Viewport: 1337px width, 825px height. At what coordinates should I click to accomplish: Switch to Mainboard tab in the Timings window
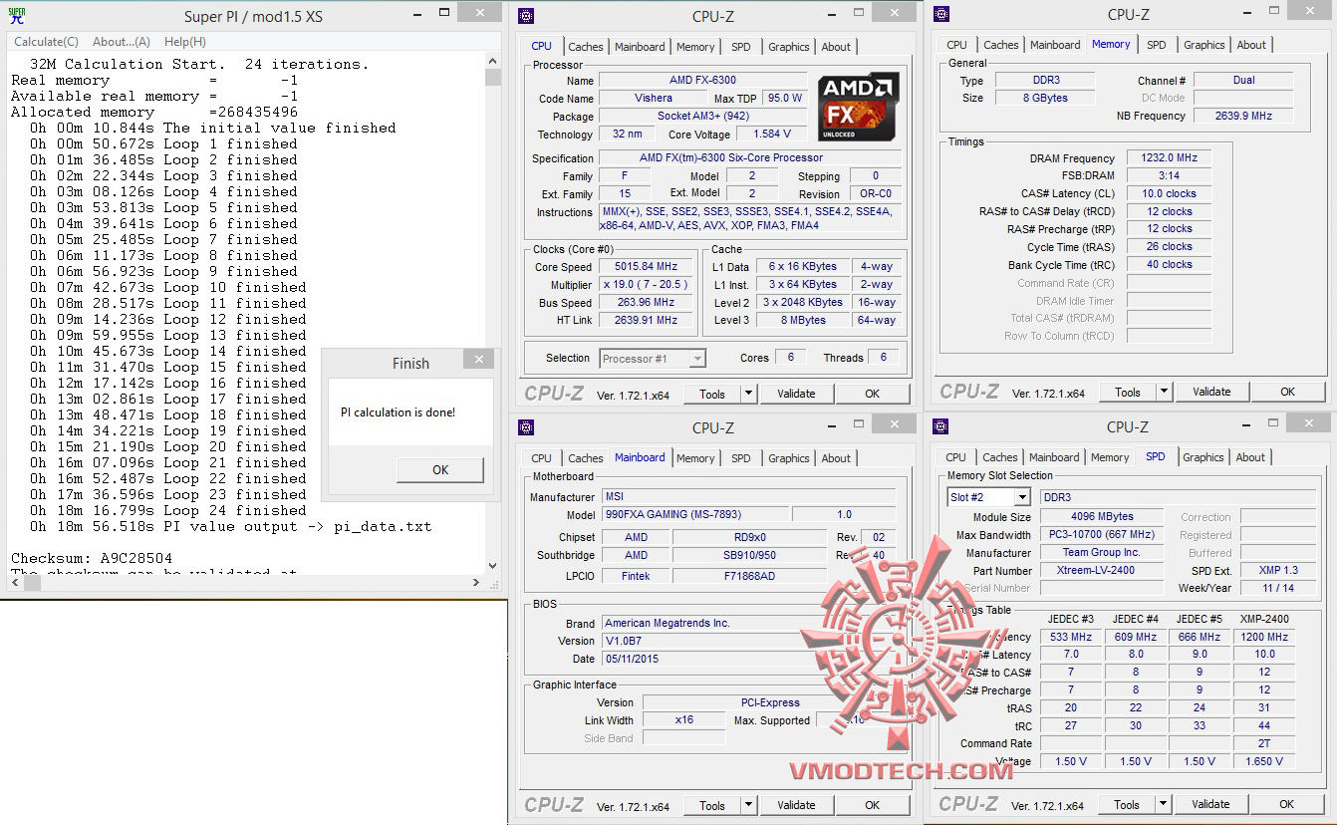coord(1055,45)
